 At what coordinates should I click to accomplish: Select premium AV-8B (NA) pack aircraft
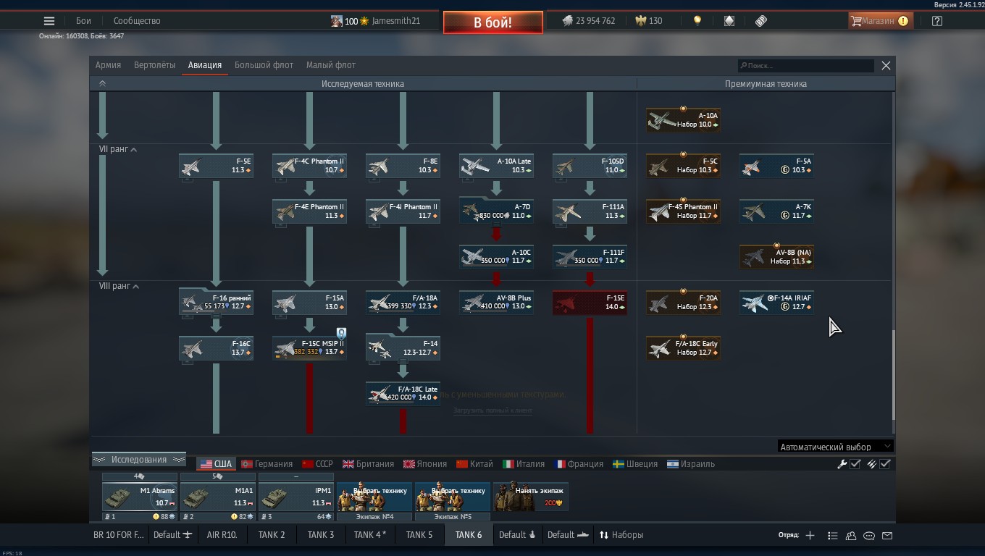click(x=776, y=257)
